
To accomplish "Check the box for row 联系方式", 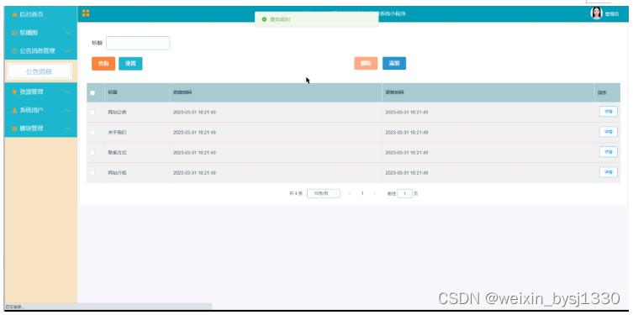I will click(x=92, y=152).
